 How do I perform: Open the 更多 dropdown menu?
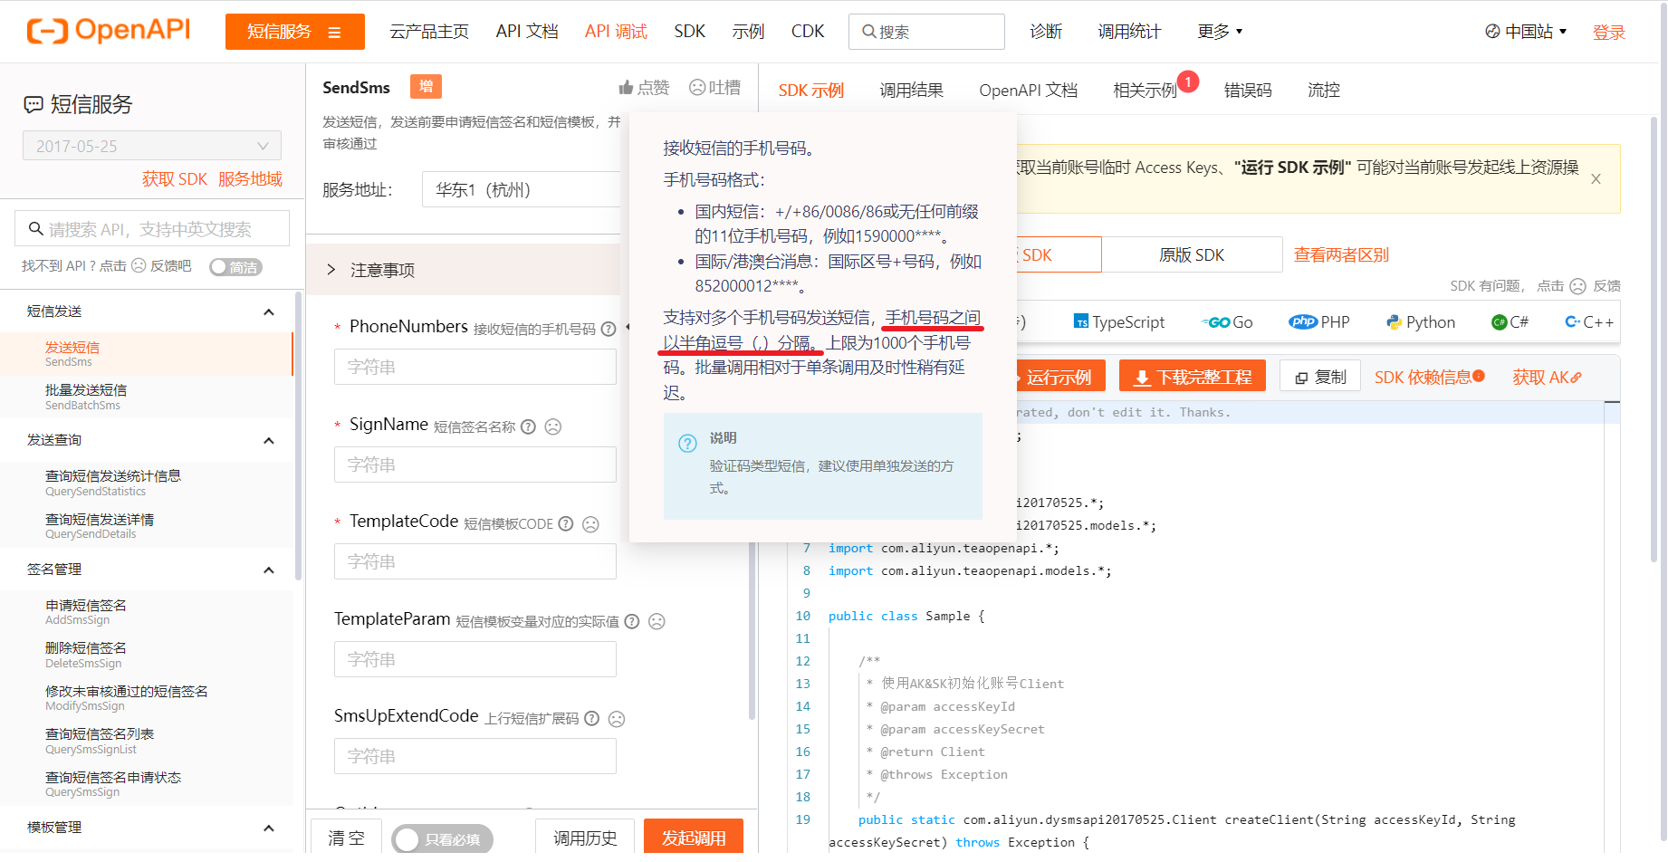(x=1220, y=32)
